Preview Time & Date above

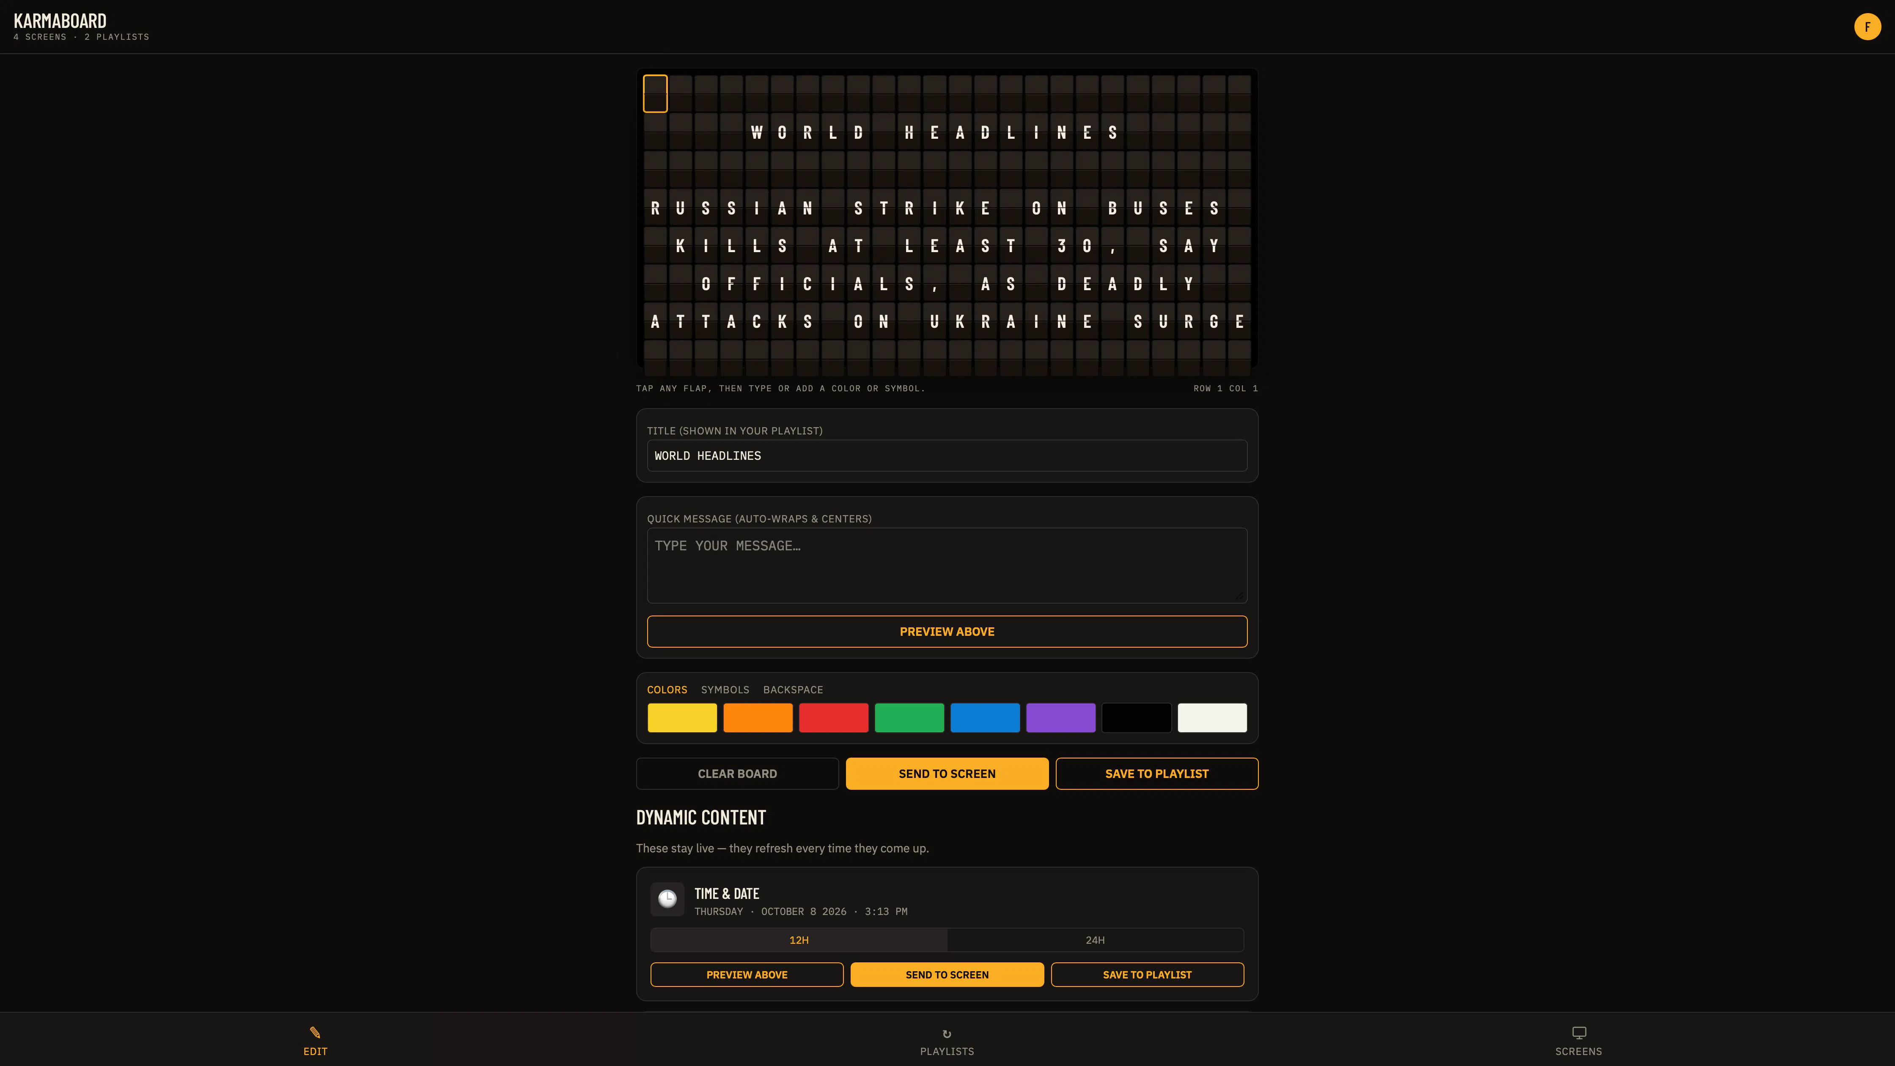tap(747, 975)
